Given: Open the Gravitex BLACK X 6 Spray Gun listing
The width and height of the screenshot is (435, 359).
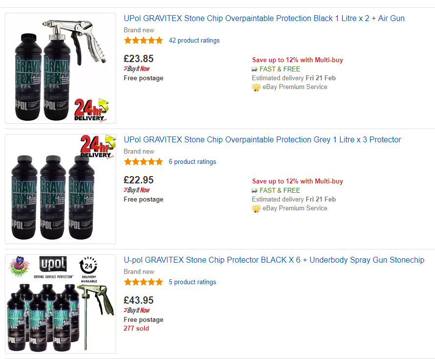Looking at the screenshot, I should (x=274, y=260).
